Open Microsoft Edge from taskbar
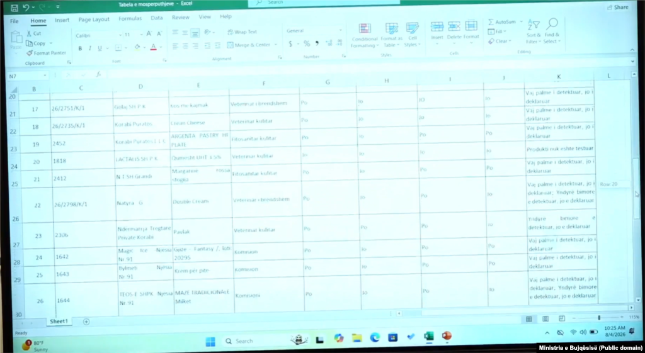645x353 pixels. click(375, 338)
